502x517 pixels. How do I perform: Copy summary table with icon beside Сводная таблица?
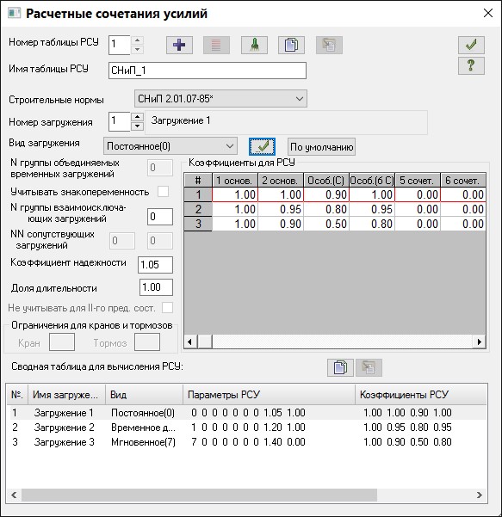point(340,367)
